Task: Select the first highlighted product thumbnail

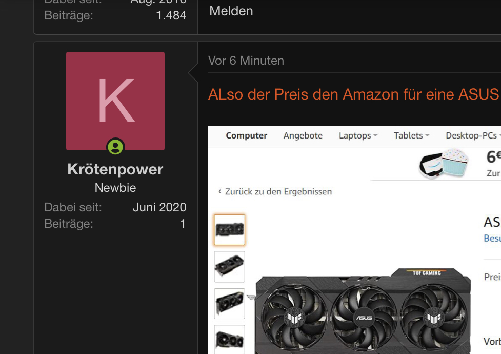Action: pos(229,230)
